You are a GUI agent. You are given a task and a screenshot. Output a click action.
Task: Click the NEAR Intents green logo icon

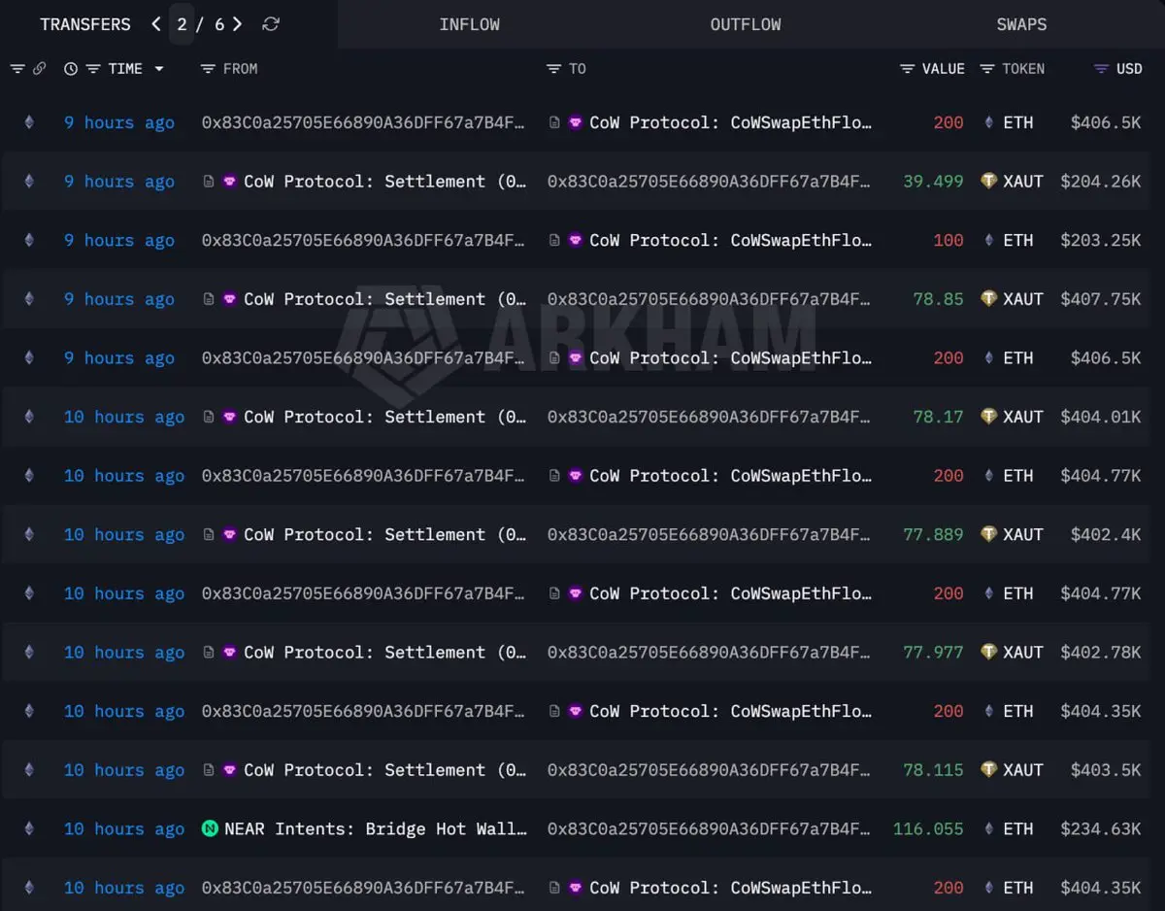pyautogui.click(x=210, y=829)
